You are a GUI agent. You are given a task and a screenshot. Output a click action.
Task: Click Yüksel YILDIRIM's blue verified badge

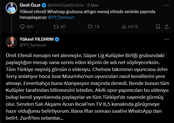[57, 39]
